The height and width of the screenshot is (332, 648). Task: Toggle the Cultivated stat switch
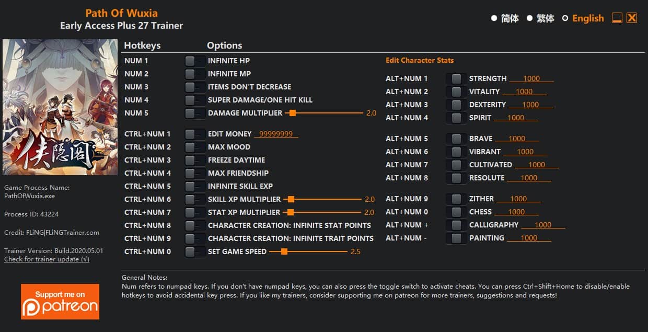pos(456,165)
